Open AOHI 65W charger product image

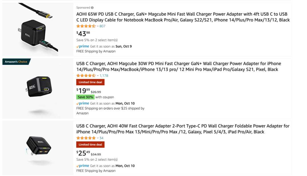point(38,29)
